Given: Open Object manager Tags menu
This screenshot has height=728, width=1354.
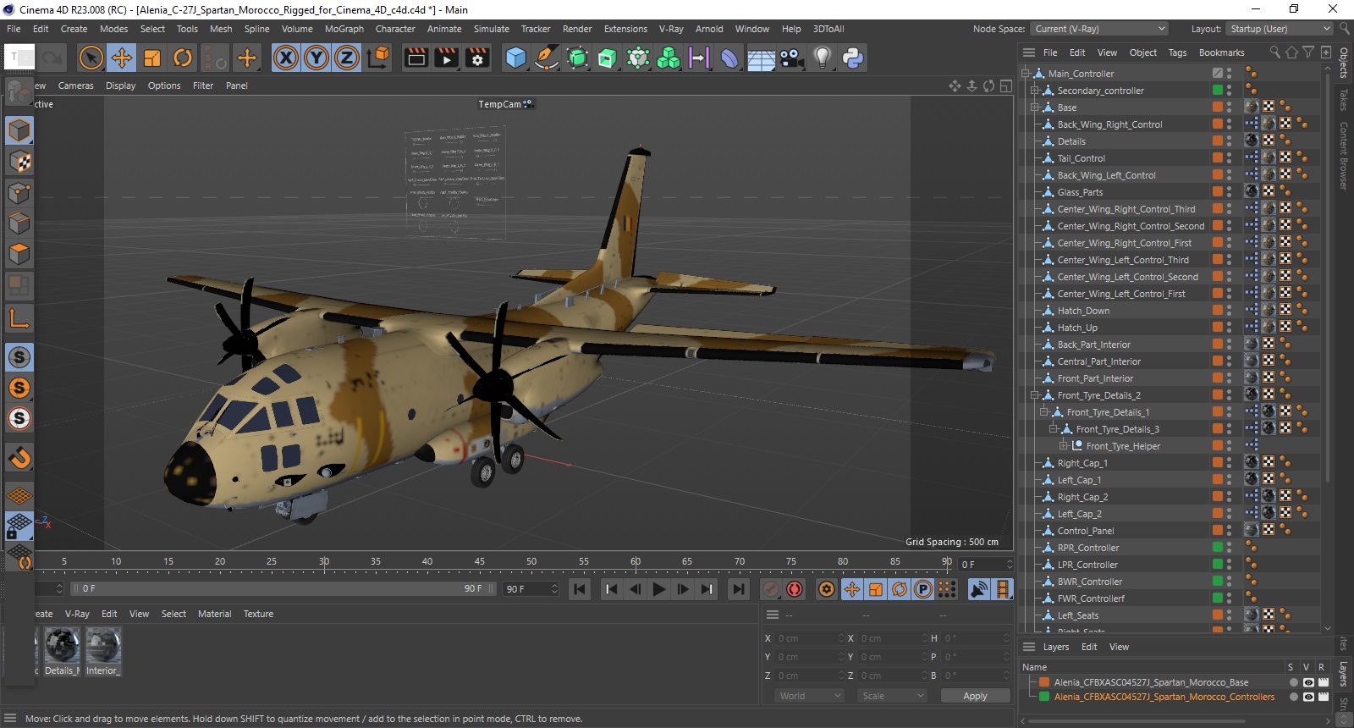Looking at the screenshot, I should (x=1177, y=52).
